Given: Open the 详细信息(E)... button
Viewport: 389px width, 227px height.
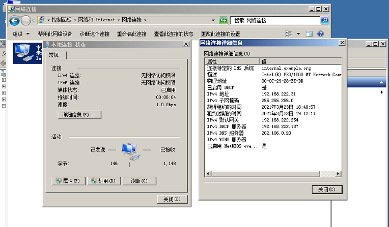Looking at the screenshot, I should pyautogui.click(x=79, y=115).
